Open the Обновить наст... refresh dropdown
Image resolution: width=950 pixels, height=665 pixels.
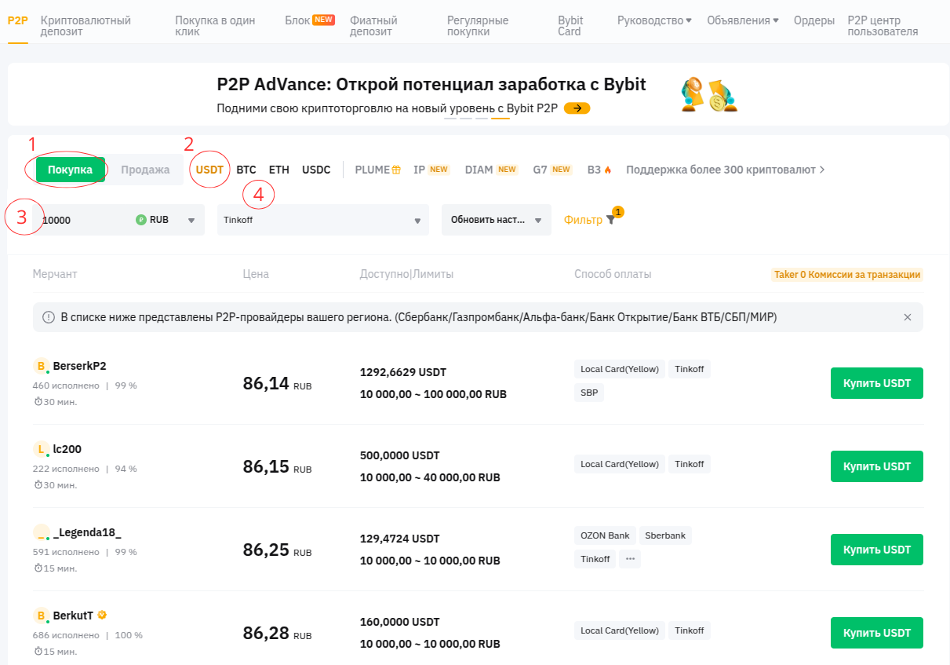coord(497,220)
